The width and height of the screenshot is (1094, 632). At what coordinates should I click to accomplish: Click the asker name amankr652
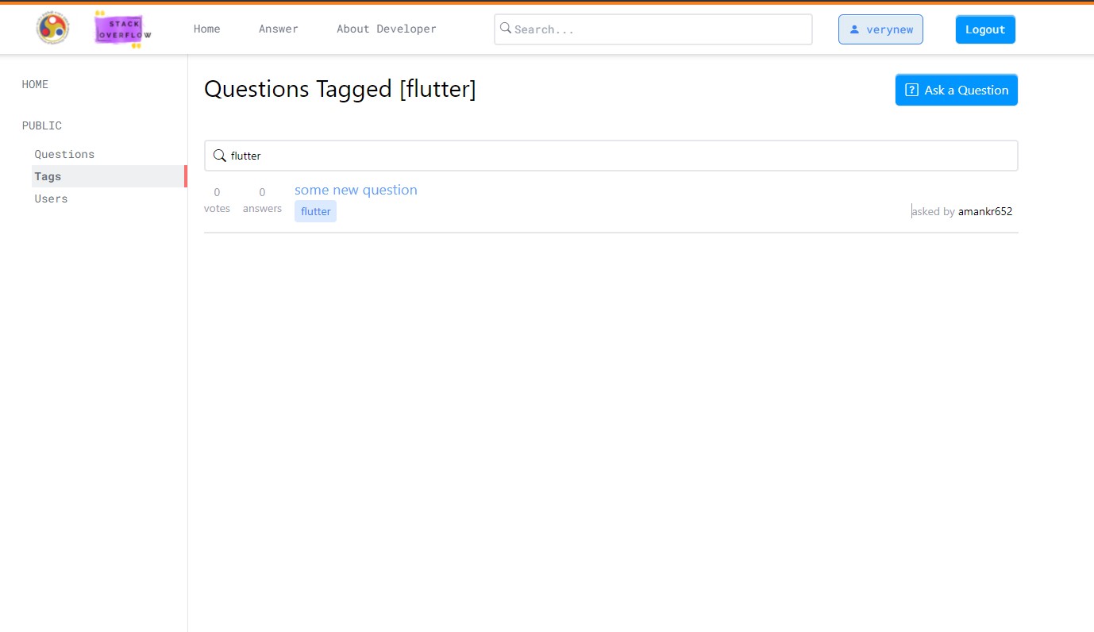tap(985, 211)
